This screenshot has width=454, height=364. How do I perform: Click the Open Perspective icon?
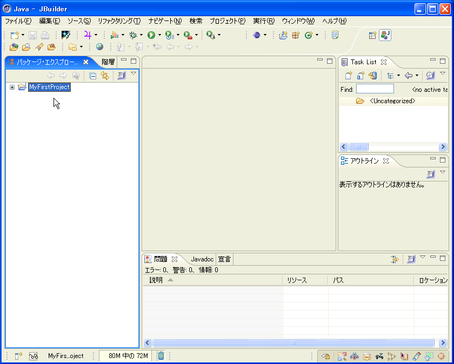tap(372, 35)
